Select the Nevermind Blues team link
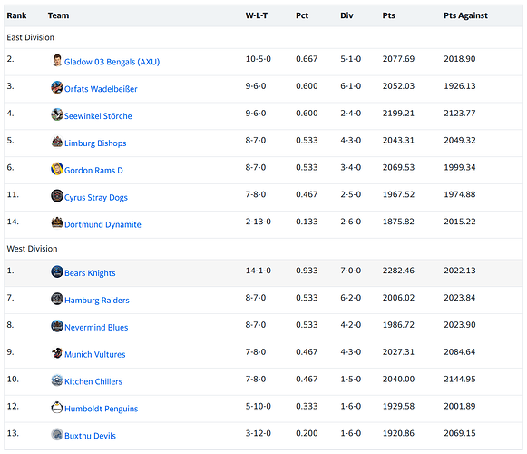 tap(96, 327)
